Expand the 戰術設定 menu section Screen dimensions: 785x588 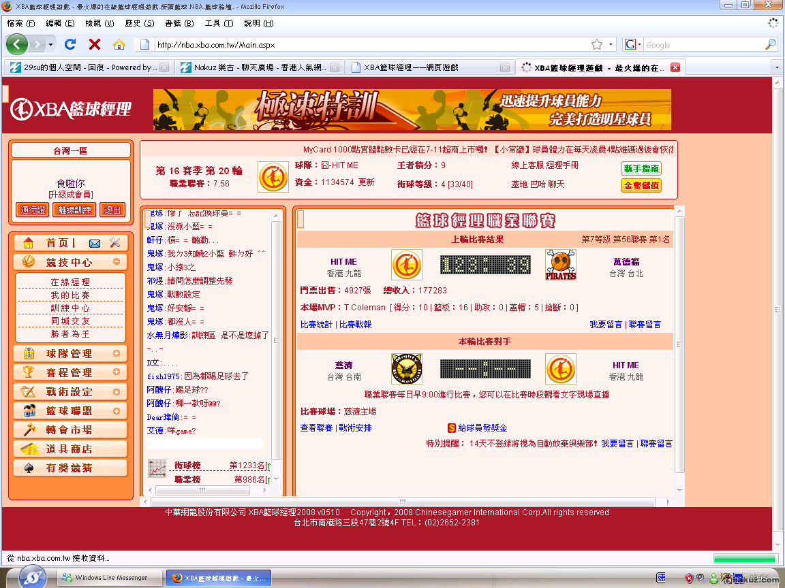click(x=117, y=392)
